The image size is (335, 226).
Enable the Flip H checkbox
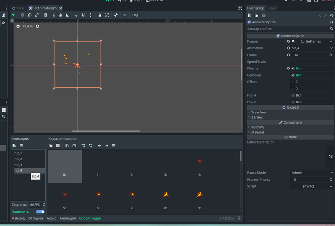[x=293, y=95]
